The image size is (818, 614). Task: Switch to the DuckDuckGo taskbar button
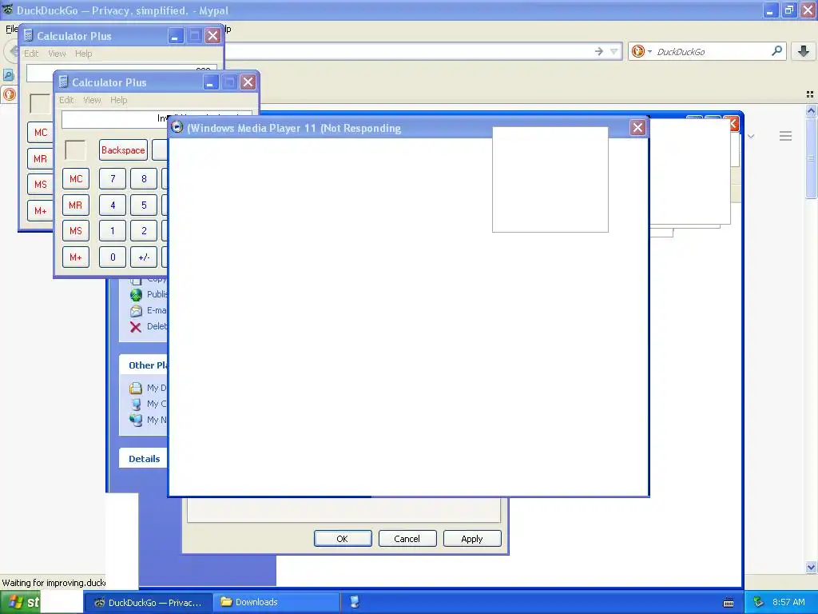click(148, 602)
